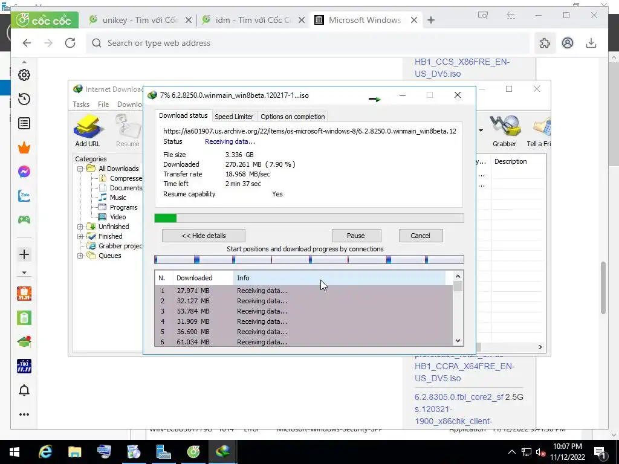Select the Programs category
Image resolution: width=619 pixels, height=464 pixels.
tap(118, 208)
